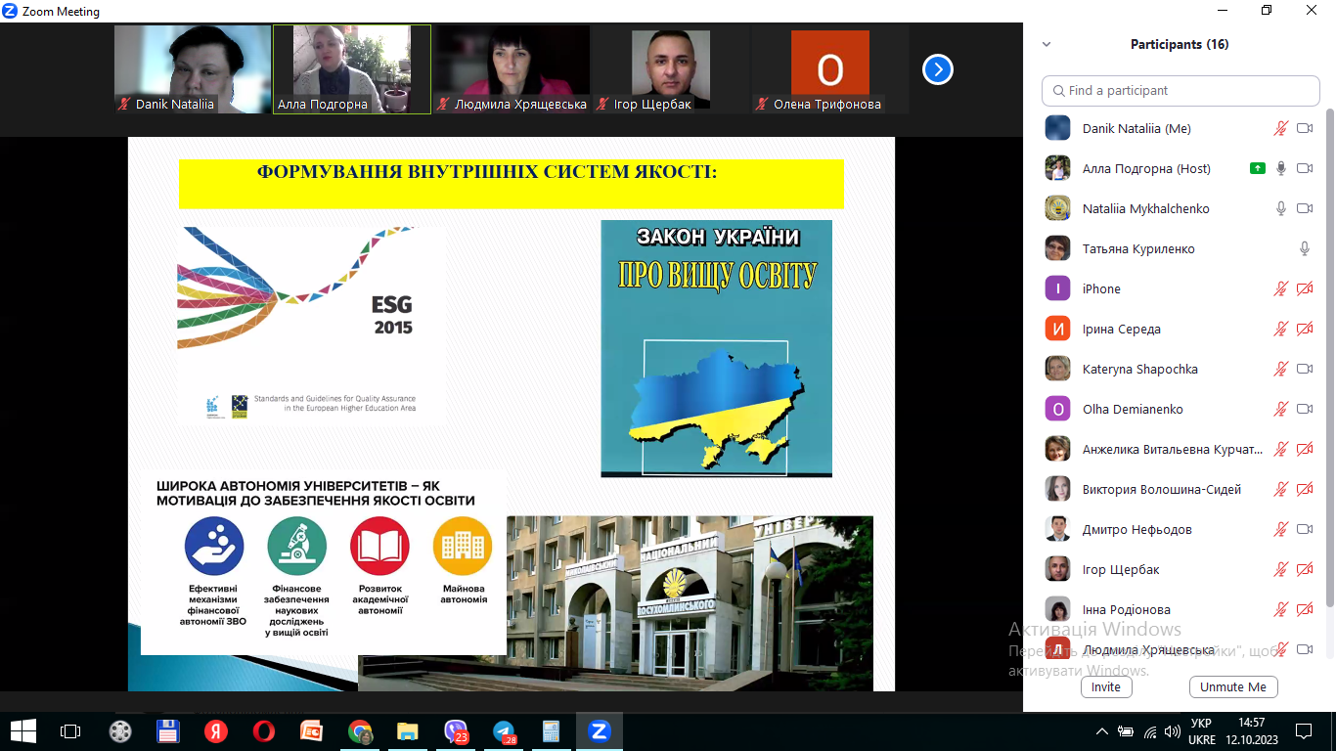This screenshot has height=751, width=1336.
Task: Show next video thumbnails with the blue arrow
Action: [937, 69]
